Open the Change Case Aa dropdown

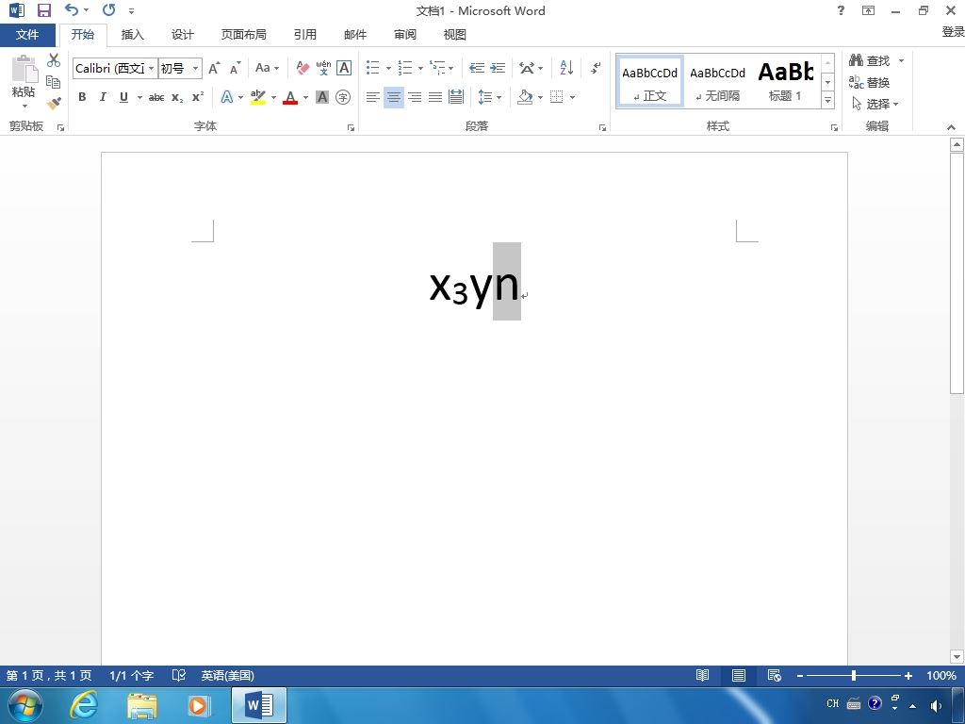pyautogui.click(x=267, y=68)
